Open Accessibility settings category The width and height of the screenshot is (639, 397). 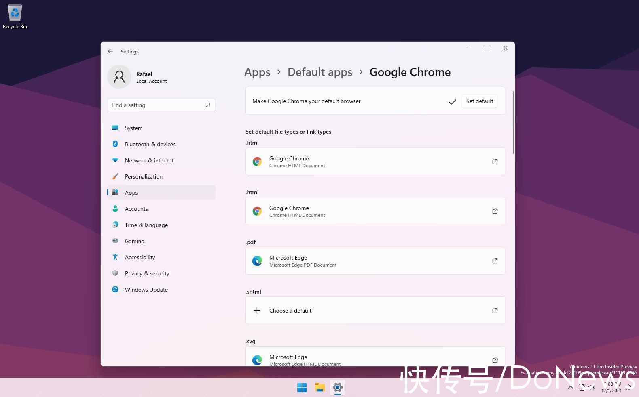(x=162, y=257)
